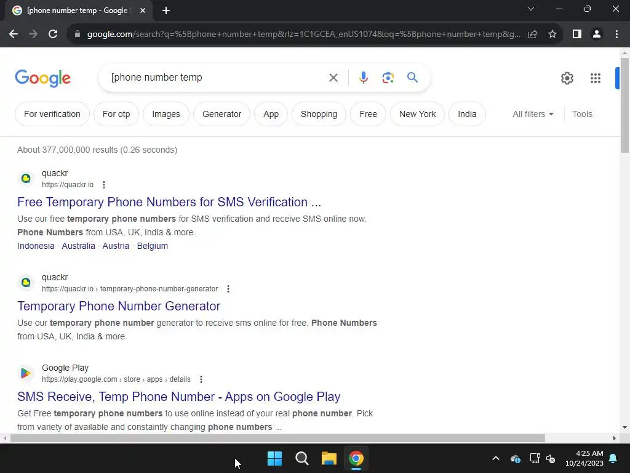The image size is (630, 473).
Task: Click the https://quackr.io URL text
Action: 68,185
